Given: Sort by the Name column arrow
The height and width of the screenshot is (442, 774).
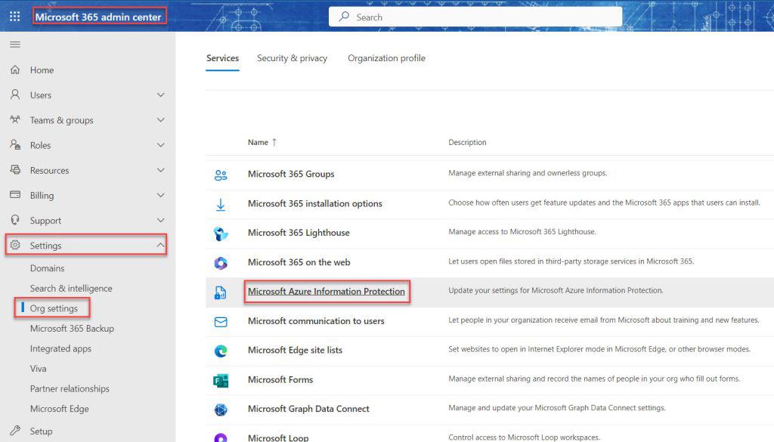Looking at the screenshot, I should click(274, 142).
